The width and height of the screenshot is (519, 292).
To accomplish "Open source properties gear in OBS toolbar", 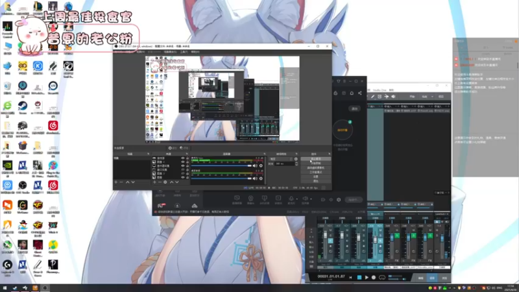I will [x=172, y=148].
